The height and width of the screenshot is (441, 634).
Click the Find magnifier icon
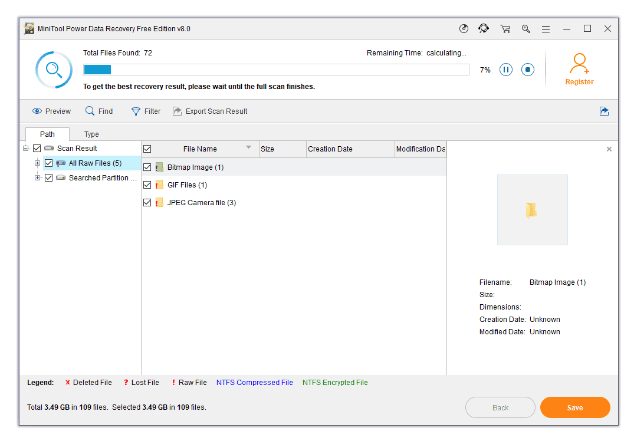90,111
